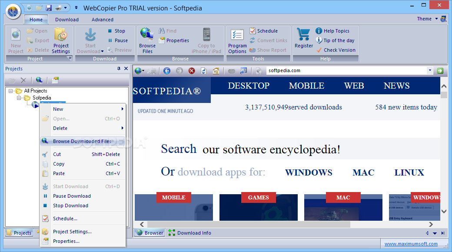Switch to the Download ribbon tab
Screen dimensions: 452x252
click(x=67, y=20)
